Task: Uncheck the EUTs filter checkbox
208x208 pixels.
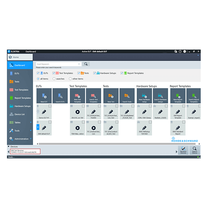Action: (x=38, y=73)
